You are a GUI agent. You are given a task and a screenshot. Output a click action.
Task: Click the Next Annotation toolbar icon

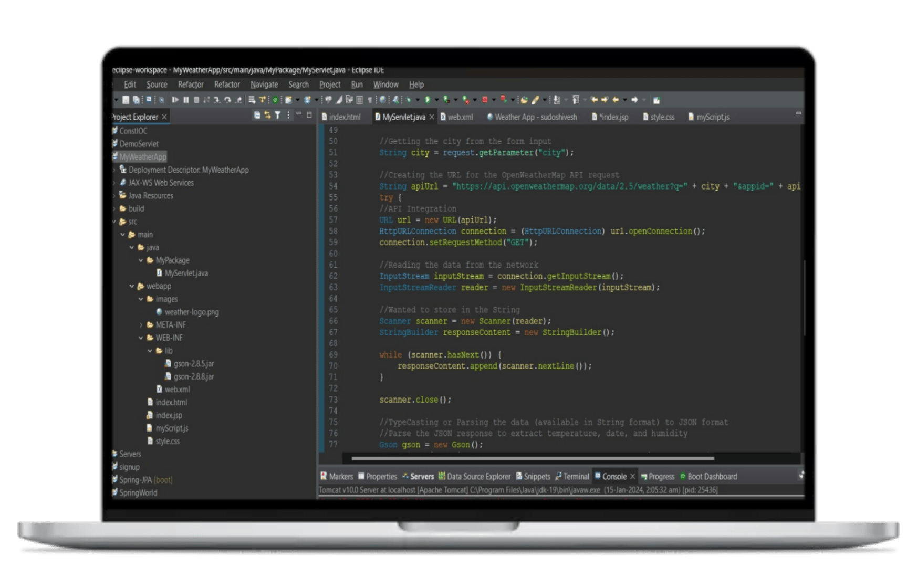coord(557,100)
